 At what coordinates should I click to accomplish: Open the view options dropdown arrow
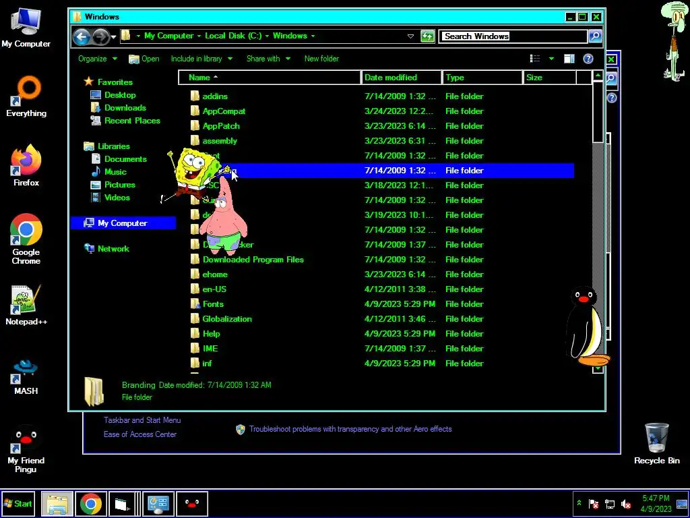point(551,59)
